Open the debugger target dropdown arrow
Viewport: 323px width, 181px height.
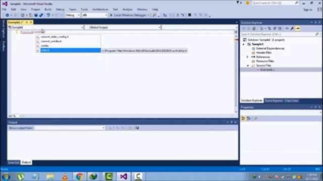click(x=148, y=15)
